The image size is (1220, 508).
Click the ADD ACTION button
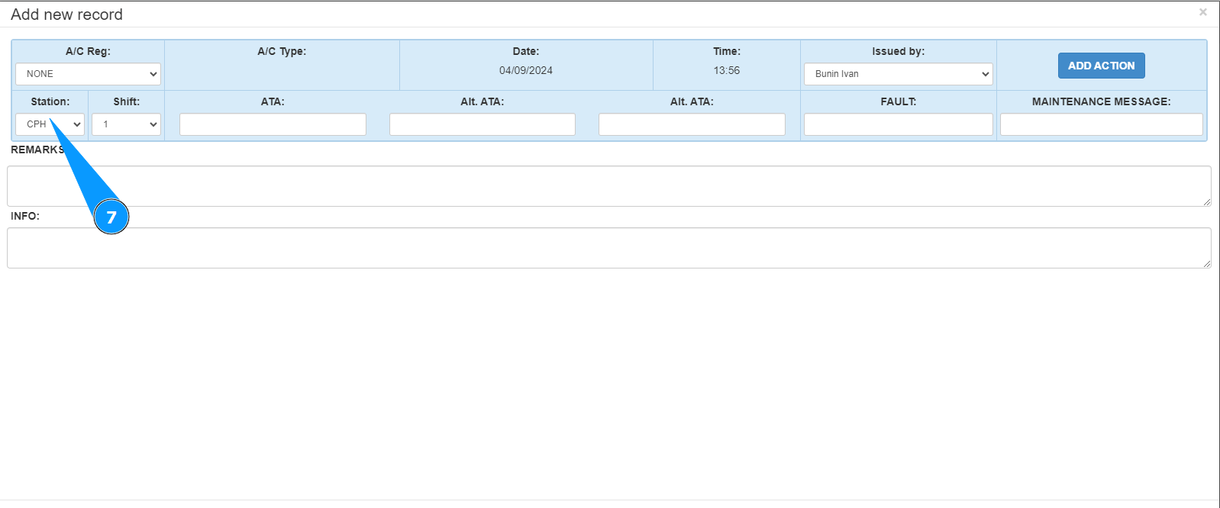(1101, 66)
